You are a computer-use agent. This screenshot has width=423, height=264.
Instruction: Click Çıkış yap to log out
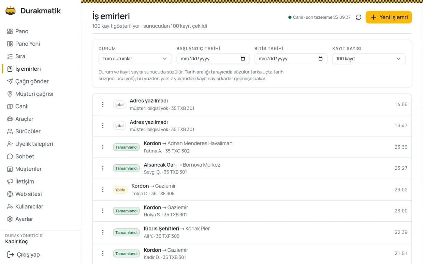pyautogui.click(x=24, y=255)
